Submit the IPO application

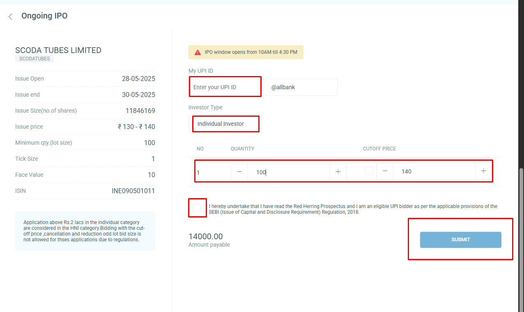pyautogui.click(x=461, y=240)
